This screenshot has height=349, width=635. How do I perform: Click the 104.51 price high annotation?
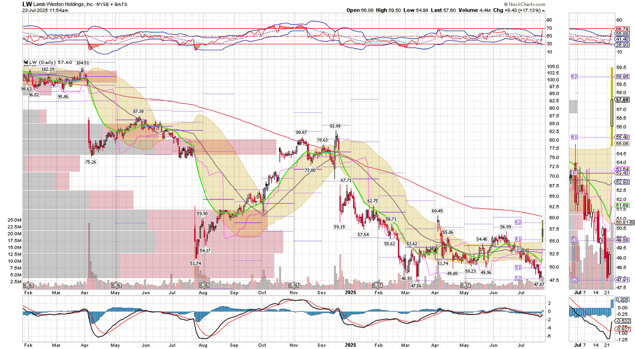tap(83, 62)
